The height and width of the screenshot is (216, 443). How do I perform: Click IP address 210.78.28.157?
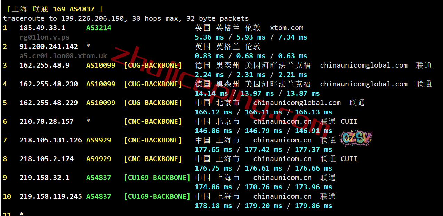[46, 121]
